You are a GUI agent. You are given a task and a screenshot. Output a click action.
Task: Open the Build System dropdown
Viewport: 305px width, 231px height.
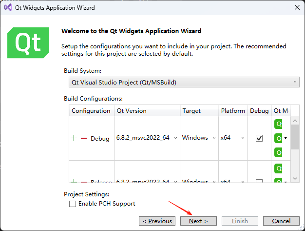tap(184, 82)
